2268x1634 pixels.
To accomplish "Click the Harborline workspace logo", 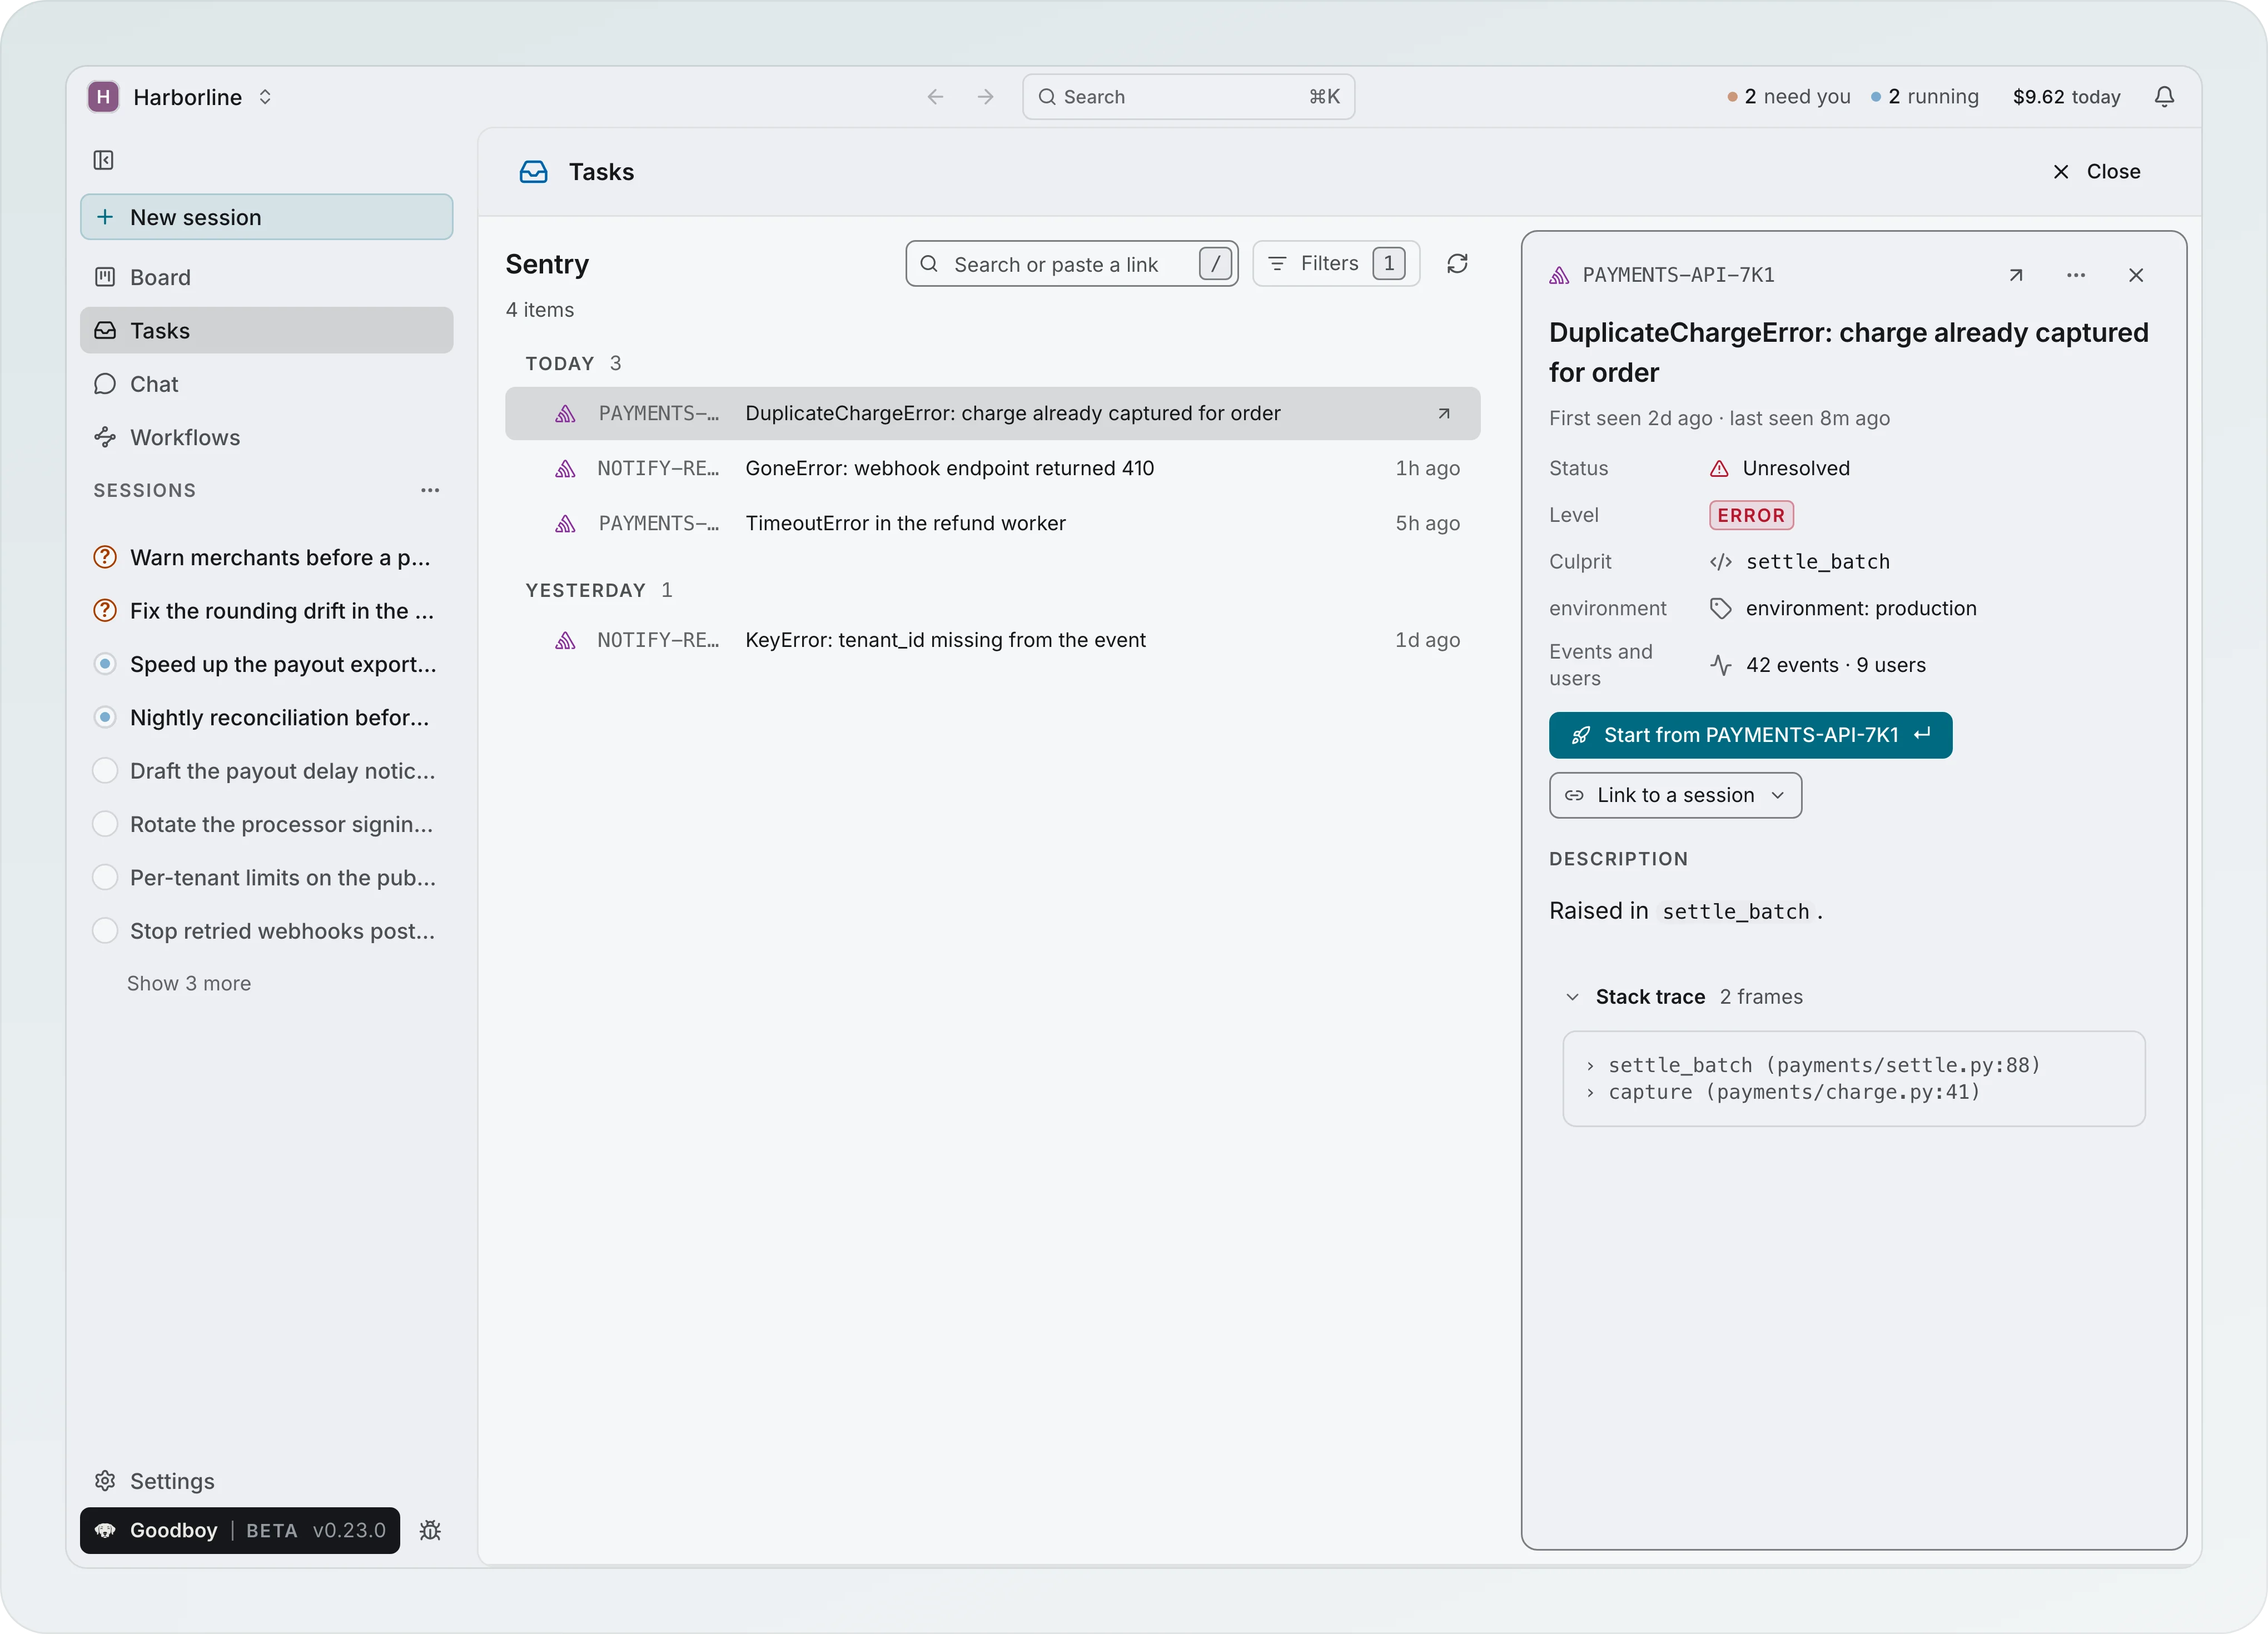I will pyautogui.click(x=103, y=97).
